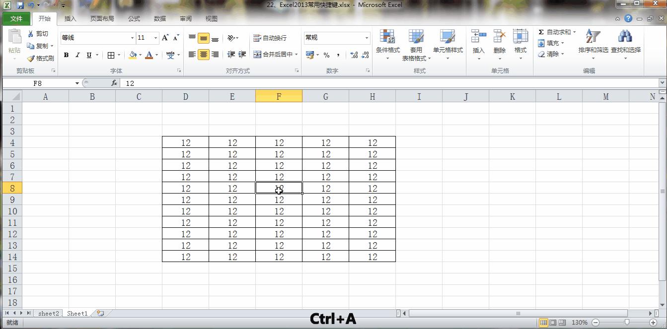667x329 pixels.
Task: Select the 剪切 (Cut) icon
Action: pyautogui.click(x=31, y=33)
